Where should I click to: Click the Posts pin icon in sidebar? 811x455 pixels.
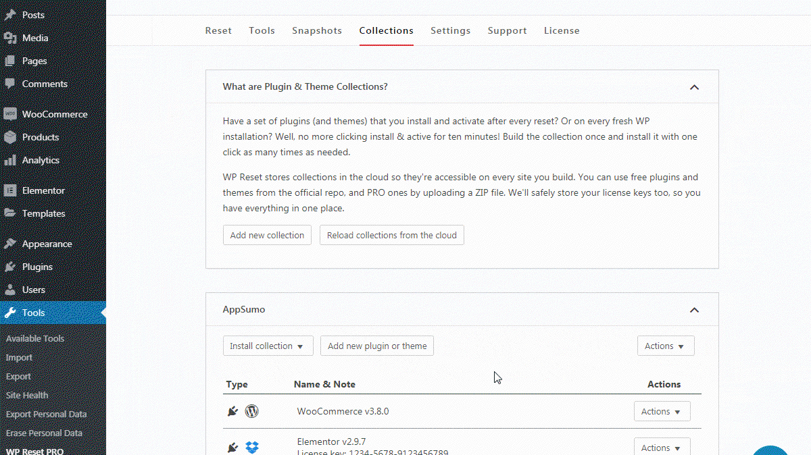click(9, 15)
